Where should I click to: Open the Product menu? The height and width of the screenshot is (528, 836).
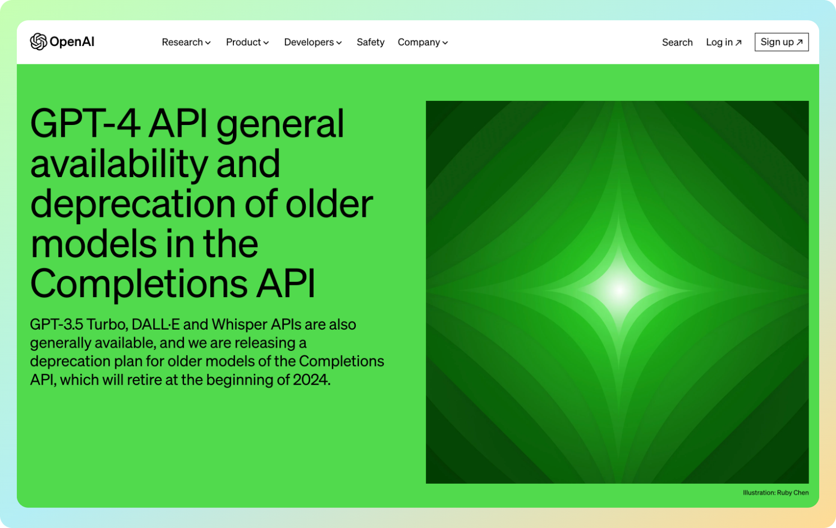click(247, 42)
